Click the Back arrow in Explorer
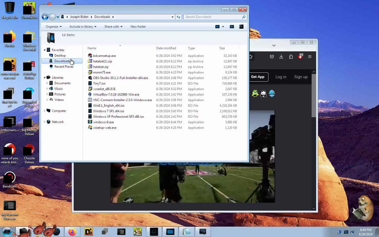 coord(45,17)
